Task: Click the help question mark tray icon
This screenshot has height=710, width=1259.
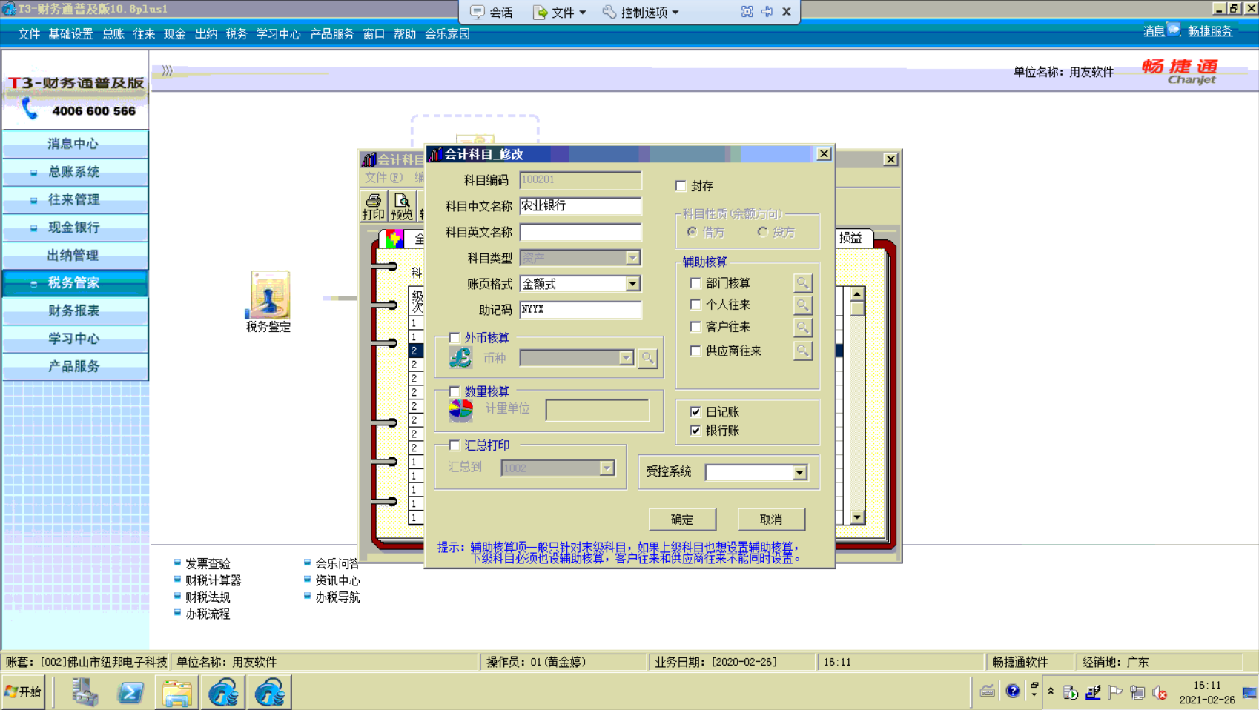Action: [x=1012, y=691]
